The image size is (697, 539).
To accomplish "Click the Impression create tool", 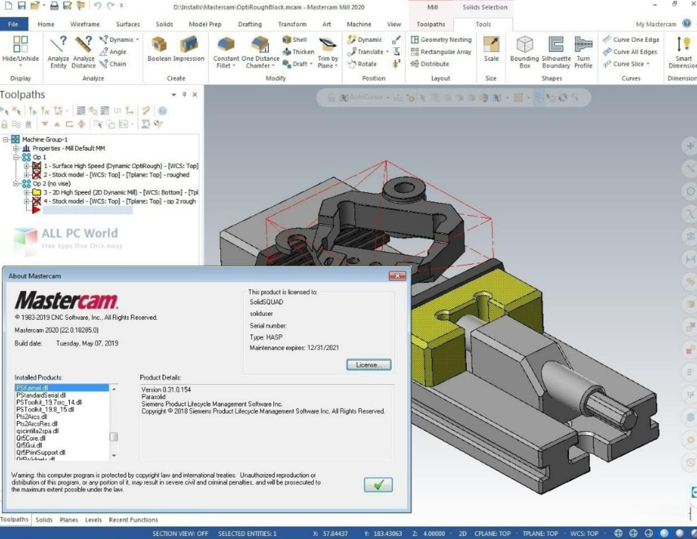I will [189, 49].
